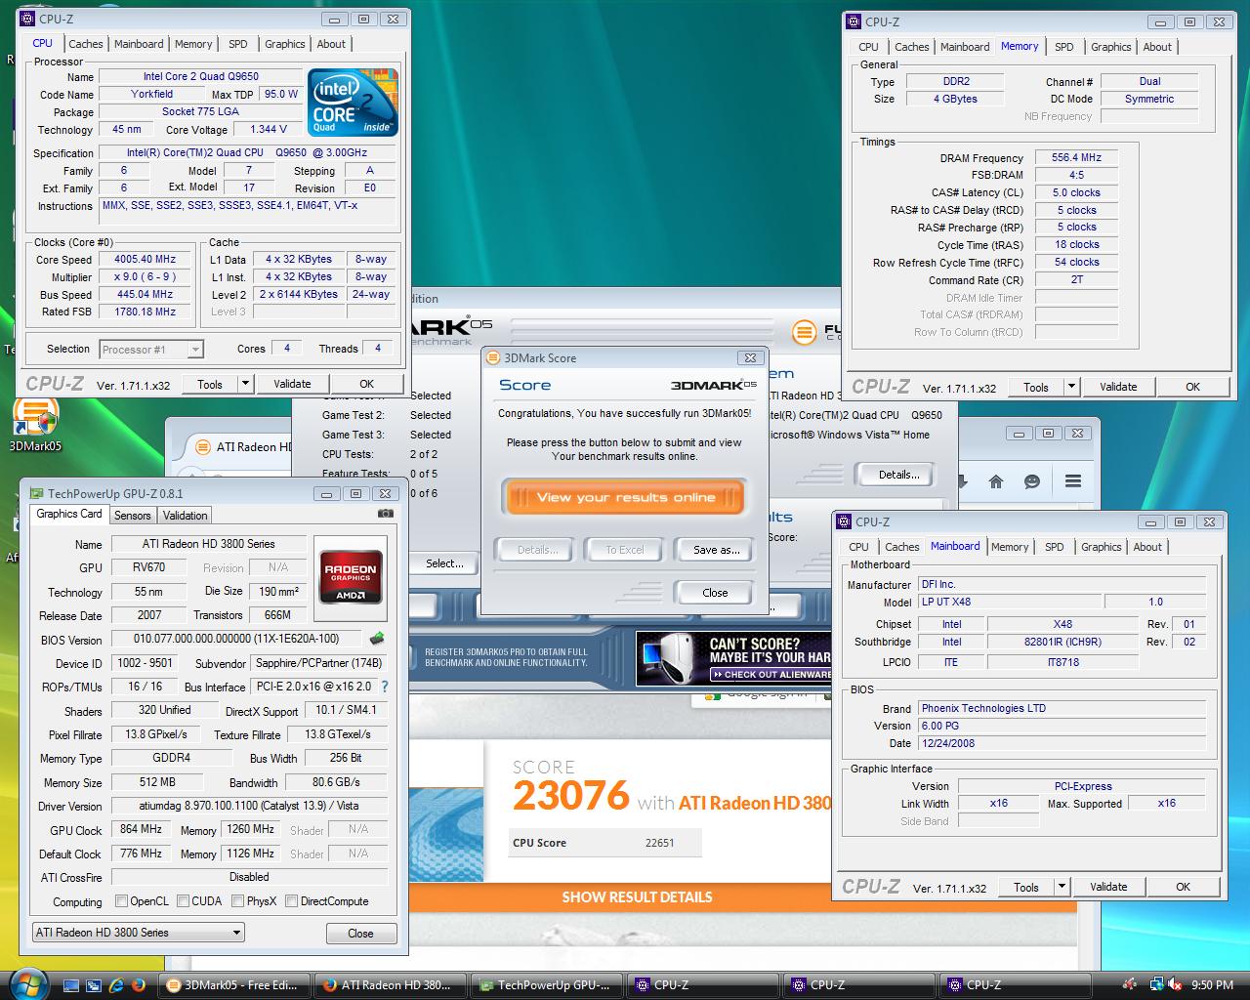1250x1000 pixels.
Task: Open the Validation tab in GPU-Z
Action: point(185,516)
